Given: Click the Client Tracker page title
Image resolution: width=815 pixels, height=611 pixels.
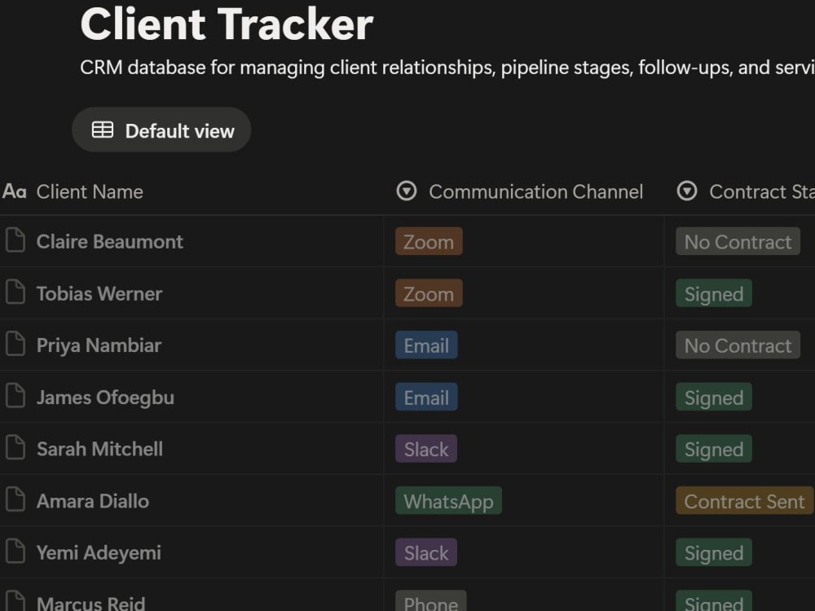Looking at the screenshot, I should pos(227,24).
